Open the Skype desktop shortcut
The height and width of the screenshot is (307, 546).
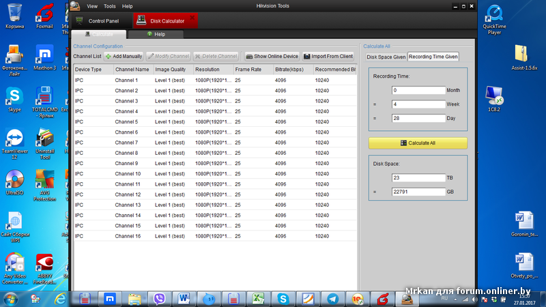point(14,98)
